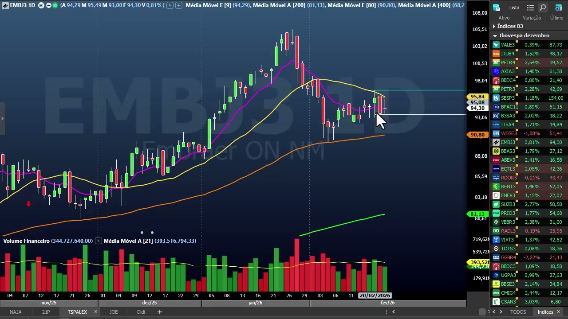Viewport: 568px width, 319px height.
Task: Click the WEGE3 logo icon
Action: pos(496,133)
